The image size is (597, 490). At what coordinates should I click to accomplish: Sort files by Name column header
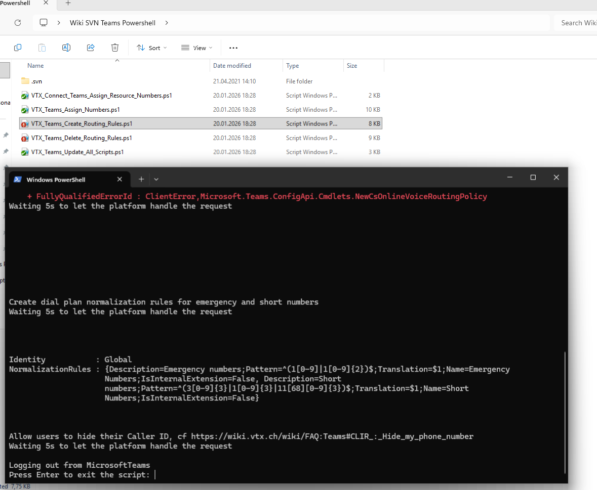tap(35, 66)
